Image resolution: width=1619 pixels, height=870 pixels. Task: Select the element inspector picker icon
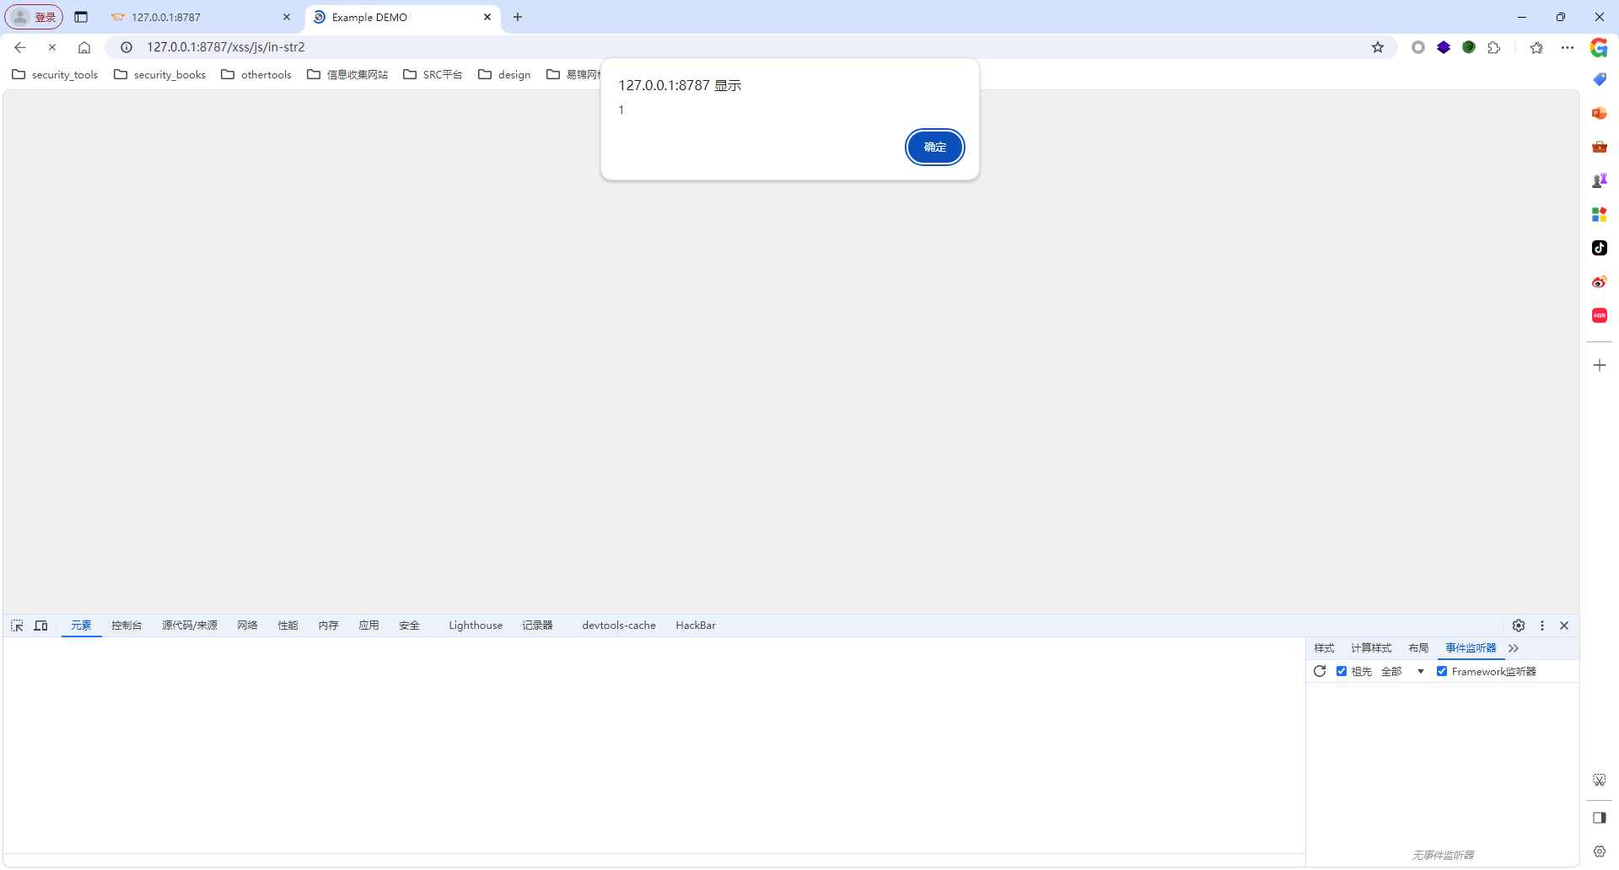point(17,626)
